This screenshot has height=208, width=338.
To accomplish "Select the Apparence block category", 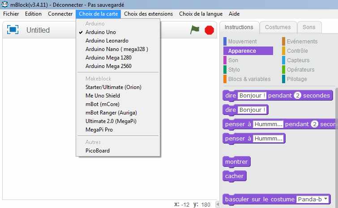I will coord(248,51).
